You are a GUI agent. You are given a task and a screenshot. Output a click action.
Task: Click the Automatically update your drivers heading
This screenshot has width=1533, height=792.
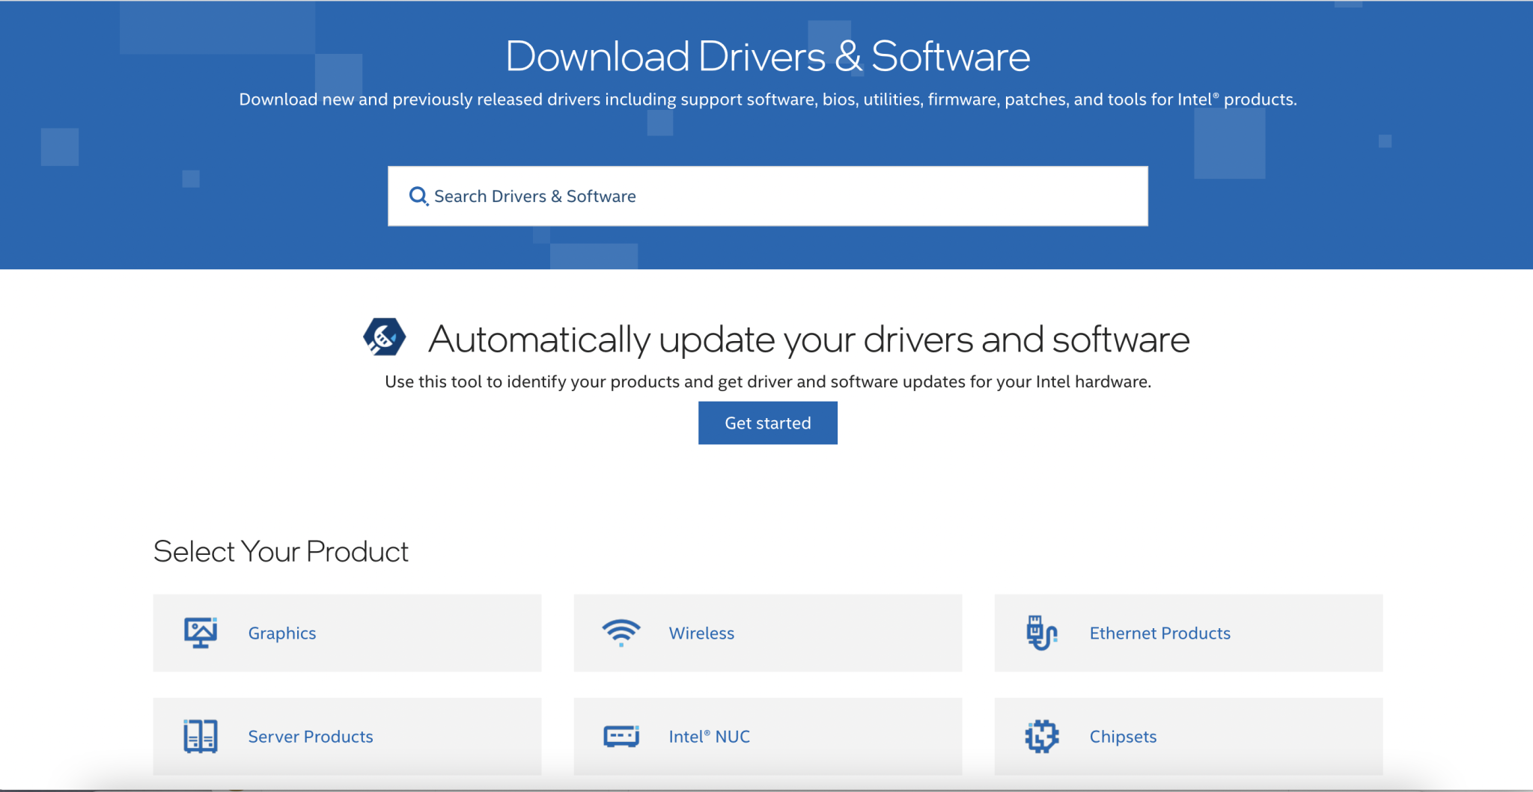(808, 340)
